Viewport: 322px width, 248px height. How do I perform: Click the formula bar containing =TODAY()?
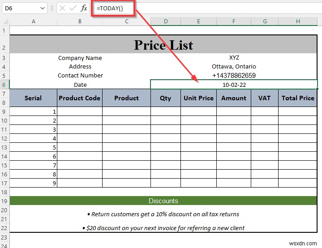tap(207, 8)
